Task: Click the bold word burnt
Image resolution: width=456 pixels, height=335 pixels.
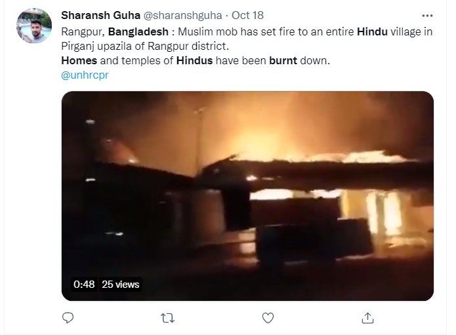Action: (283, 60)
